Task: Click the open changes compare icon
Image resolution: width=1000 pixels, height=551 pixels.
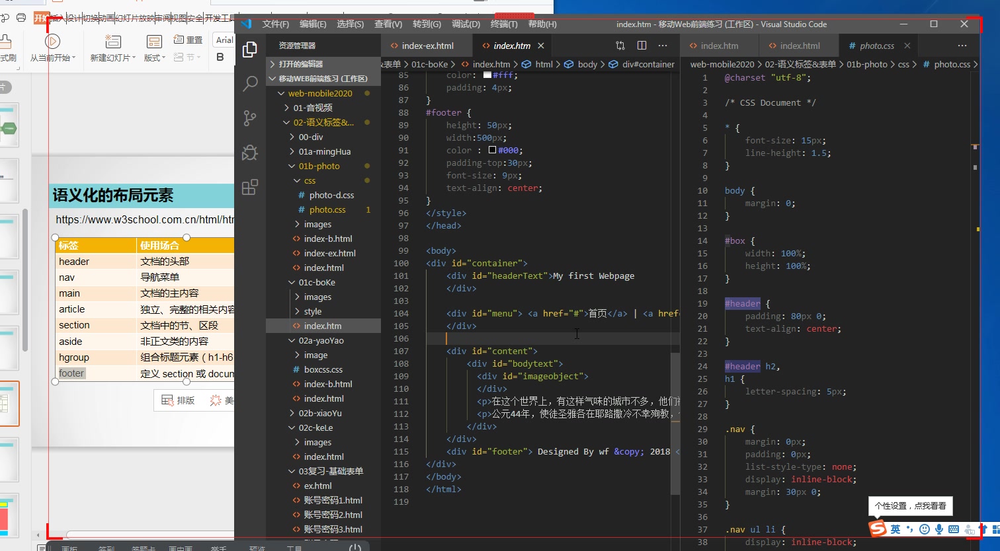Action: click(620, 46)
